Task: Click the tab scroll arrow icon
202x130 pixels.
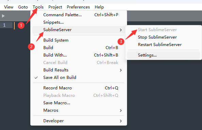Action: pos(3,16)
